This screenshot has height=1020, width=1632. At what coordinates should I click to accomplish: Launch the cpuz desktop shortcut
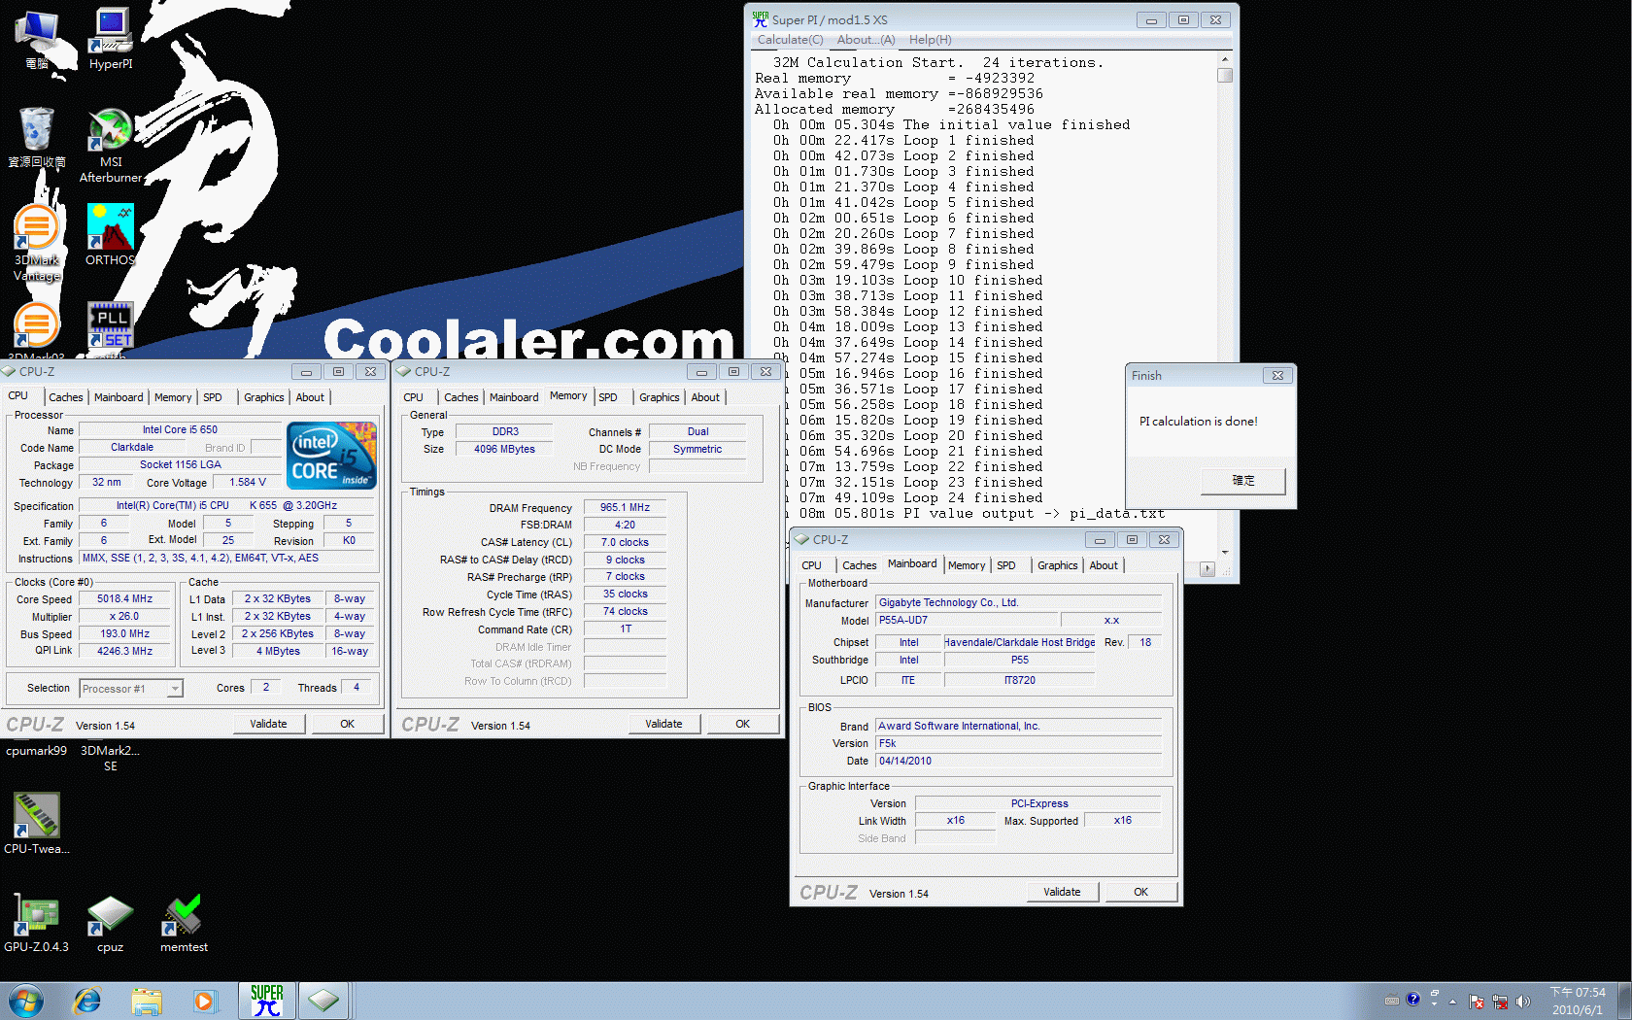(111, 923)
